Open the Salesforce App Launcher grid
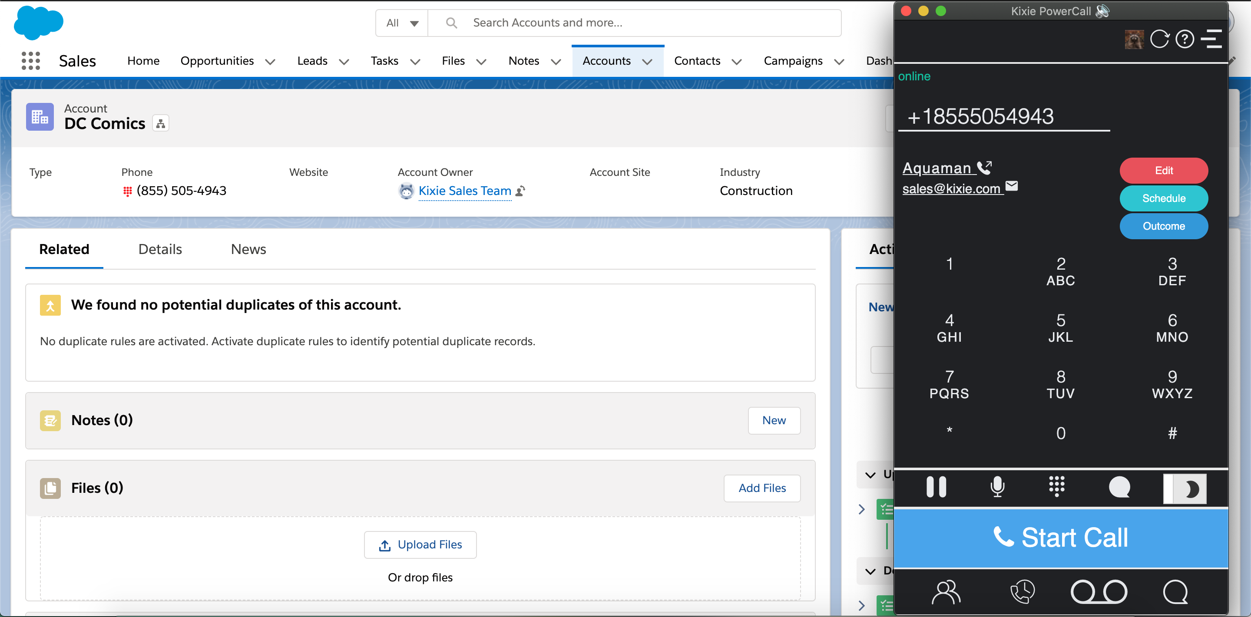The height and width of the screenshot is (617, 1251). tap(30, 61)
